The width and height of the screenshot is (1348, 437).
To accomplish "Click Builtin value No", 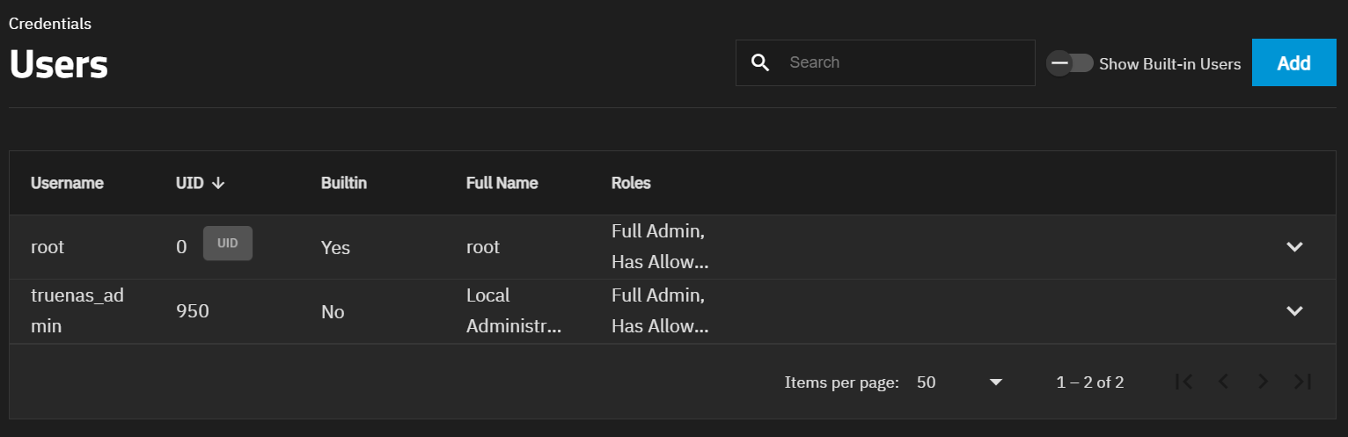I will (333, 311).
